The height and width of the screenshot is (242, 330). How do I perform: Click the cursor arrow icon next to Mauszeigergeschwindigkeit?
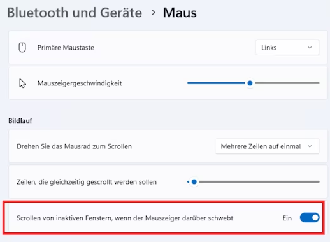coord(22,83)
